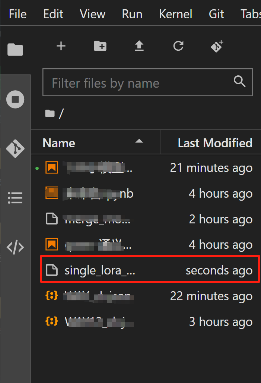Click the New Launcher plus icon
The width and height of the screenshot is (261, 383).
click(61, 46)
